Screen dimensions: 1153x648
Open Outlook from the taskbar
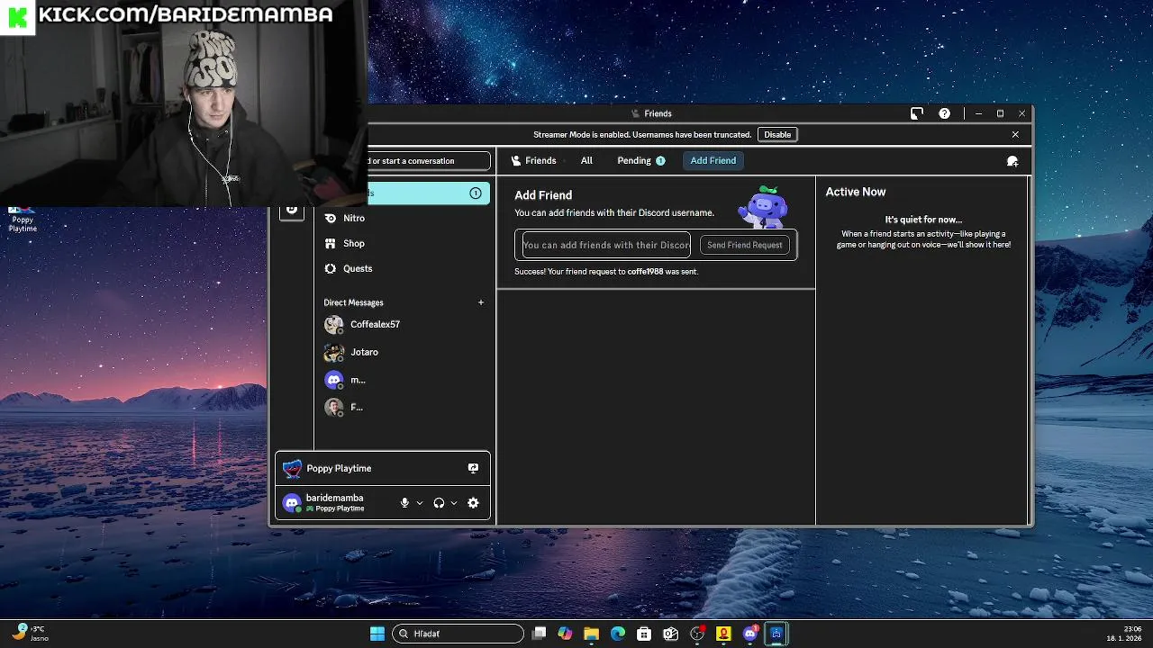coord(670,634)
